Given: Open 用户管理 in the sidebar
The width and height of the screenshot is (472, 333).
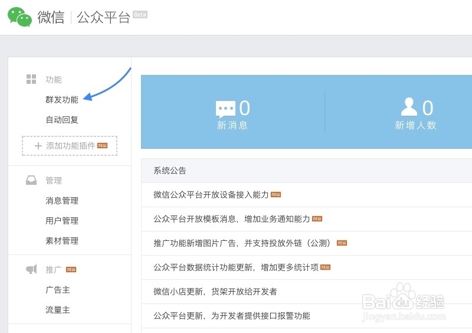Looking at the screenshot, I should coord(62,221).
